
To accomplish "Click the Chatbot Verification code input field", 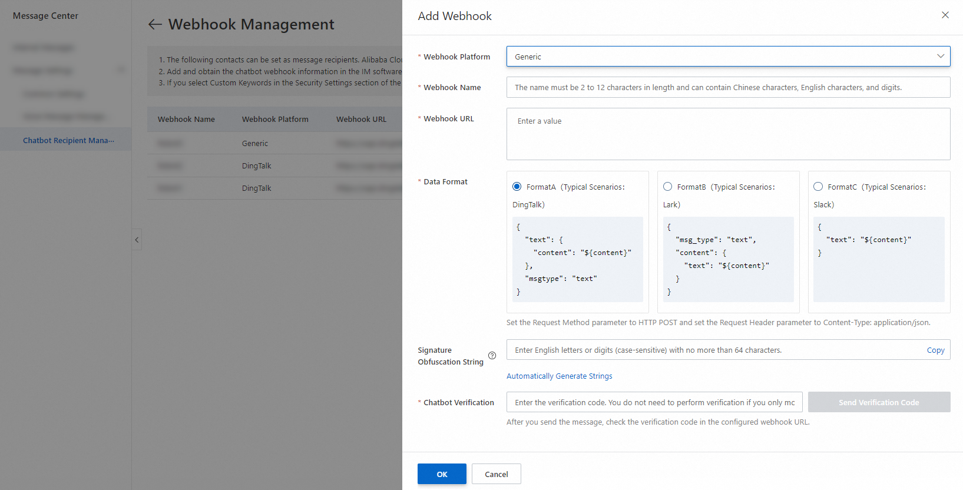I will (654, 402).
